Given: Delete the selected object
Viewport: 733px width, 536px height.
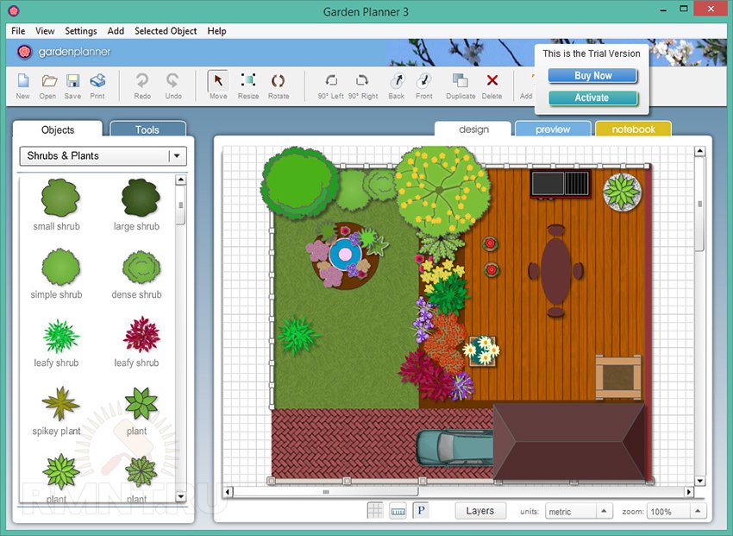Looking at the screenshot, I should tap(492, 85).
